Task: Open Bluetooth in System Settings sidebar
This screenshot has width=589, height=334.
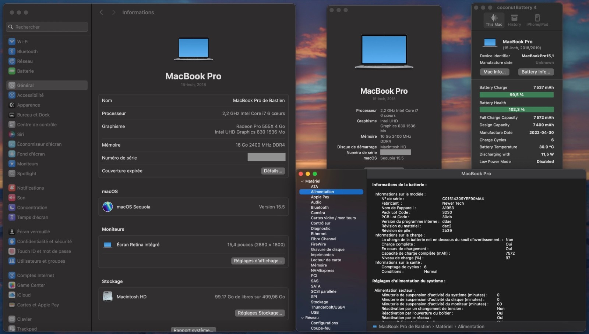Action: point(47,51)
